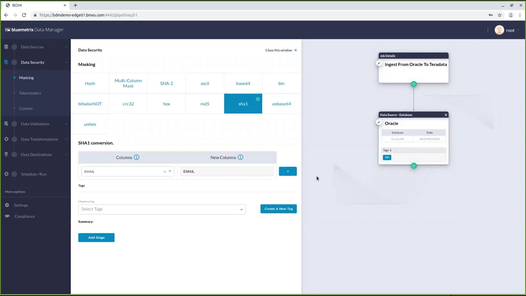
Task: Open Settings using the gear icon
Action: point(7,205)
